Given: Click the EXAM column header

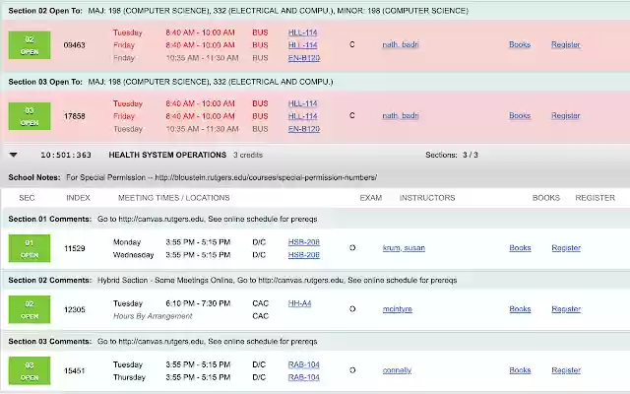Looking at the screenshot, I should pos(370,198).
